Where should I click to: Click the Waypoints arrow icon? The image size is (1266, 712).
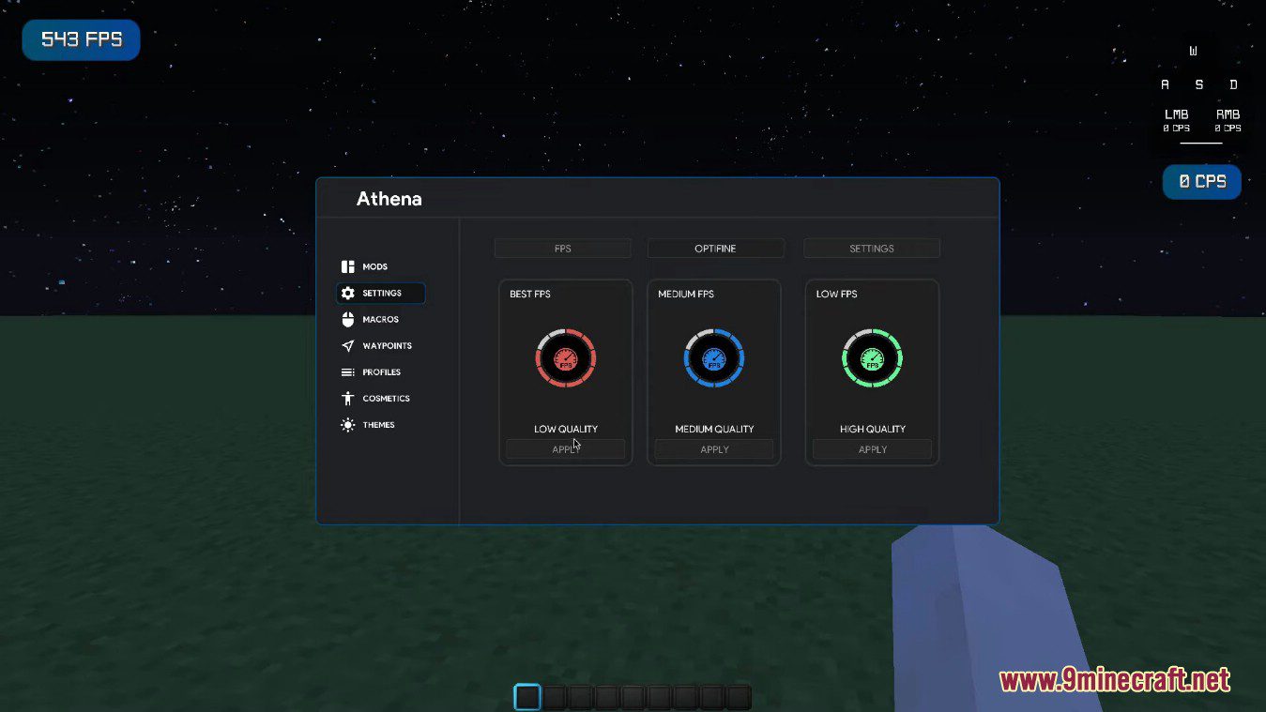[348, 345]
